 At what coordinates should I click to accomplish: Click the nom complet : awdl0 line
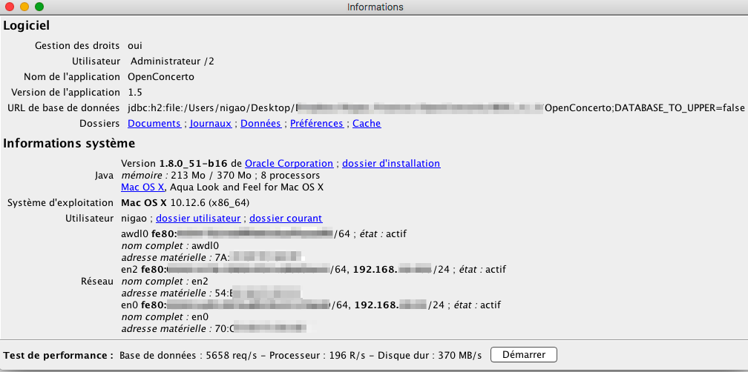(x=169, y=246)
